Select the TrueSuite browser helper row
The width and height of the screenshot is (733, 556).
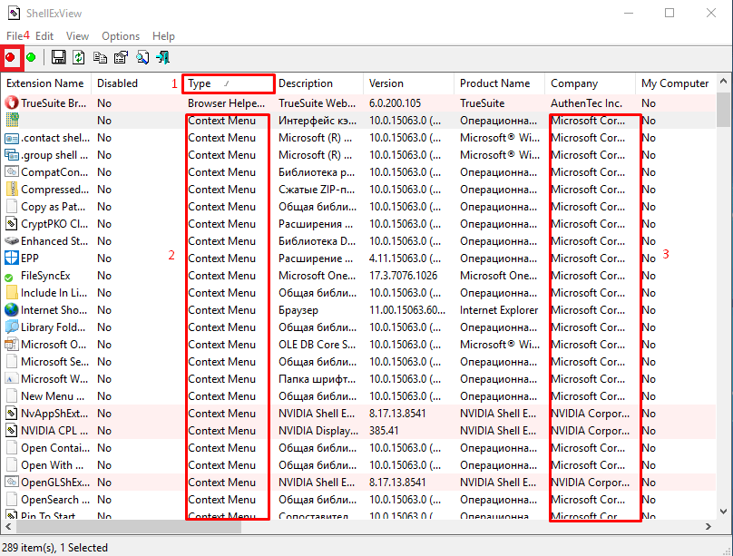pyautogui.click(x=45, y=103)
